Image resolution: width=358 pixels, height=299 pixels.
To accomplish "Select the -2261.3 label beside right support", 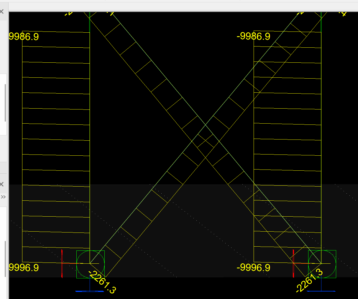I will (x=309, y=281).
